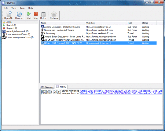Open the File menu
Image resolution: width=165 pixels, height=131 pixels.
coord(6,8)
